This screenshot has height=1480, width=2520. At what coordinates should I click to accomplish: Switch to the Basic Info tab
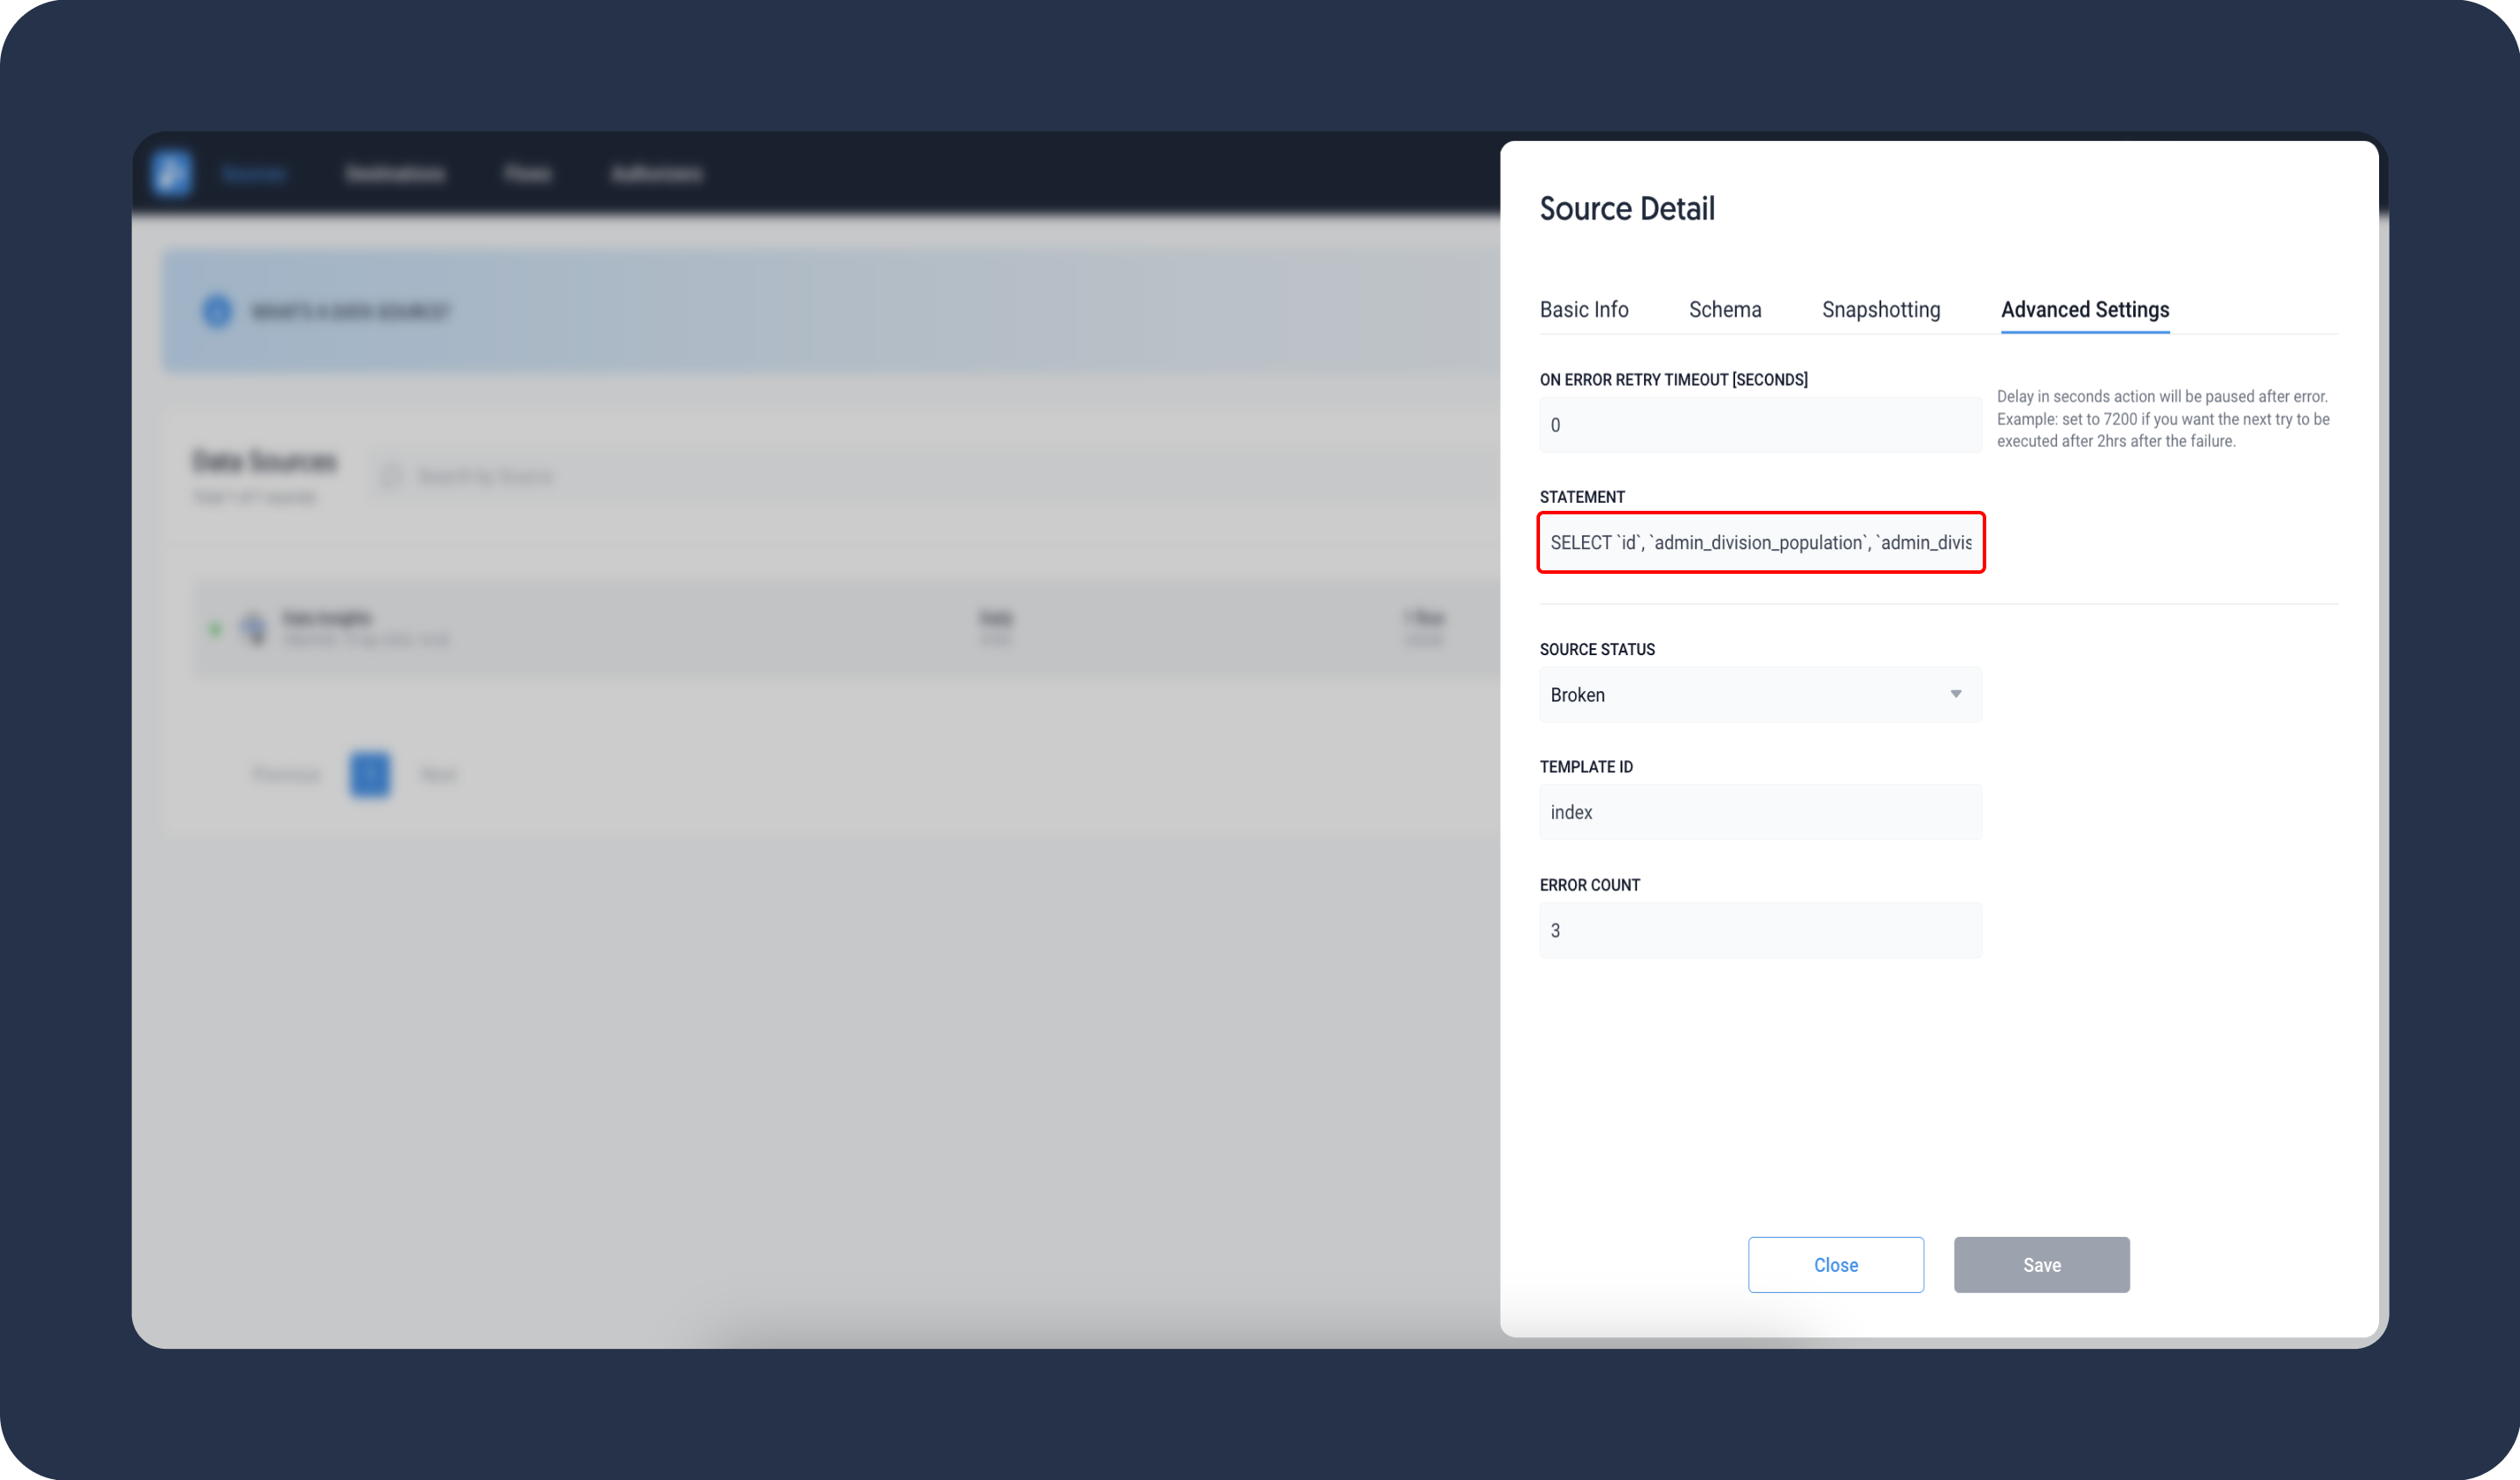pyautogui.click(x=1584, y=310)
